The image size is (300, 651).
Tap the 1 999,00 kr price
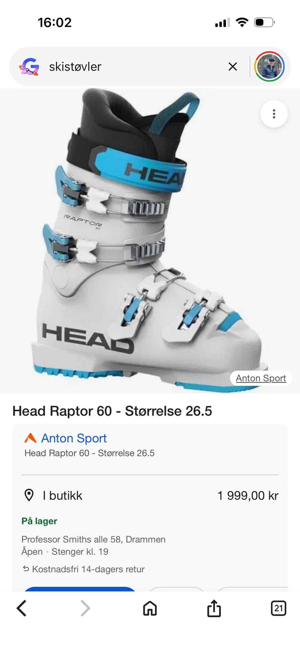[x=248, y=496]
